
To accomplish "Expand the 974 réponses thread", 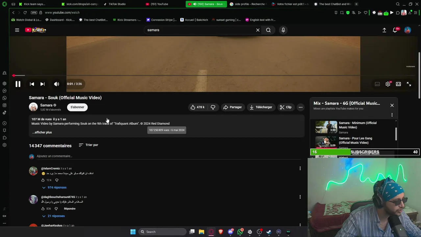I will click(x=54, y=187).
